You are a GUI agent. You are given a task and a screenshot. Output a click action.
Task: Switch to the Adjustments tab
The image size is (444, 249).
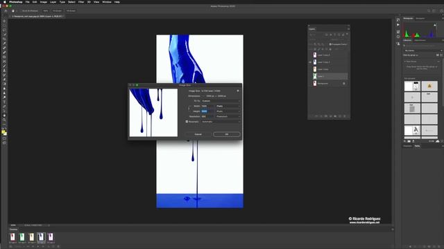[x=420, y=40]
